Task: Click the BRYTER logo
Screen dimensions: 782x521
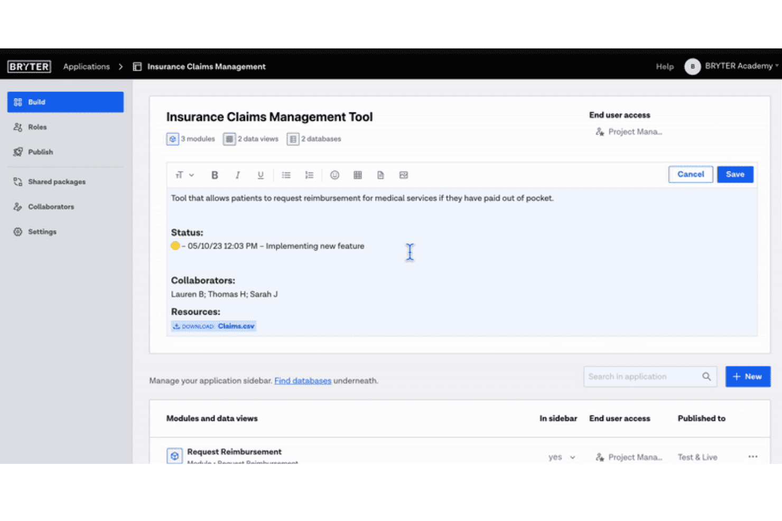Action: 29,67
